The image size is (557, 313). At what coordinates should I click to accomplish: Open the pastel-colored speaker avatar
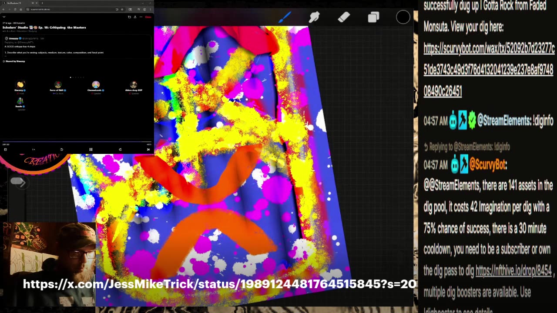[96, 84]
